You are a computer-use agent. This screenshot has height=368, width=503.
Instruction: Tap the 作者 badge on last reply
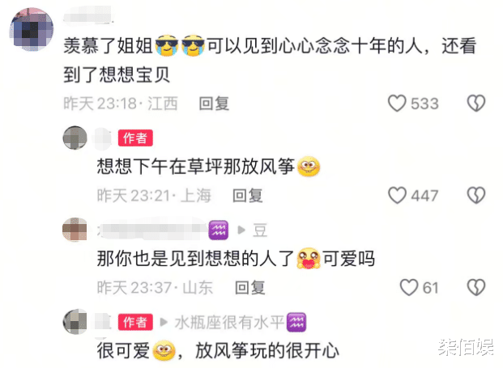point(135,322)
